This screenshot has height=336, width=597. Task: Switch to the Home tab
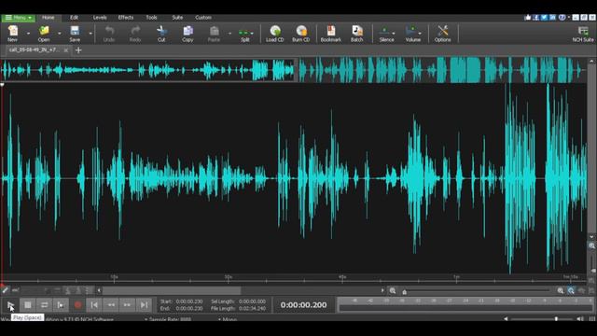coord(48,18)
